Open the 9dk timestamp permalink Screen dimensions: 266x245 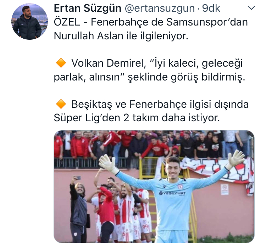pos(211,8)
